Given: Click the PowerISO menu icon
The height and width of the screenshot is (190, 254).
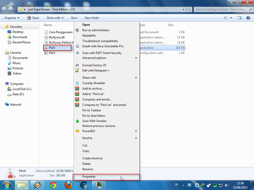Looking at the screenshot, I should [77, 131].
